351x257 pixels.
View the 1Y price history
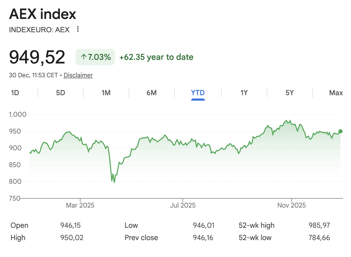pyautogui.click(x=244, y=93)
